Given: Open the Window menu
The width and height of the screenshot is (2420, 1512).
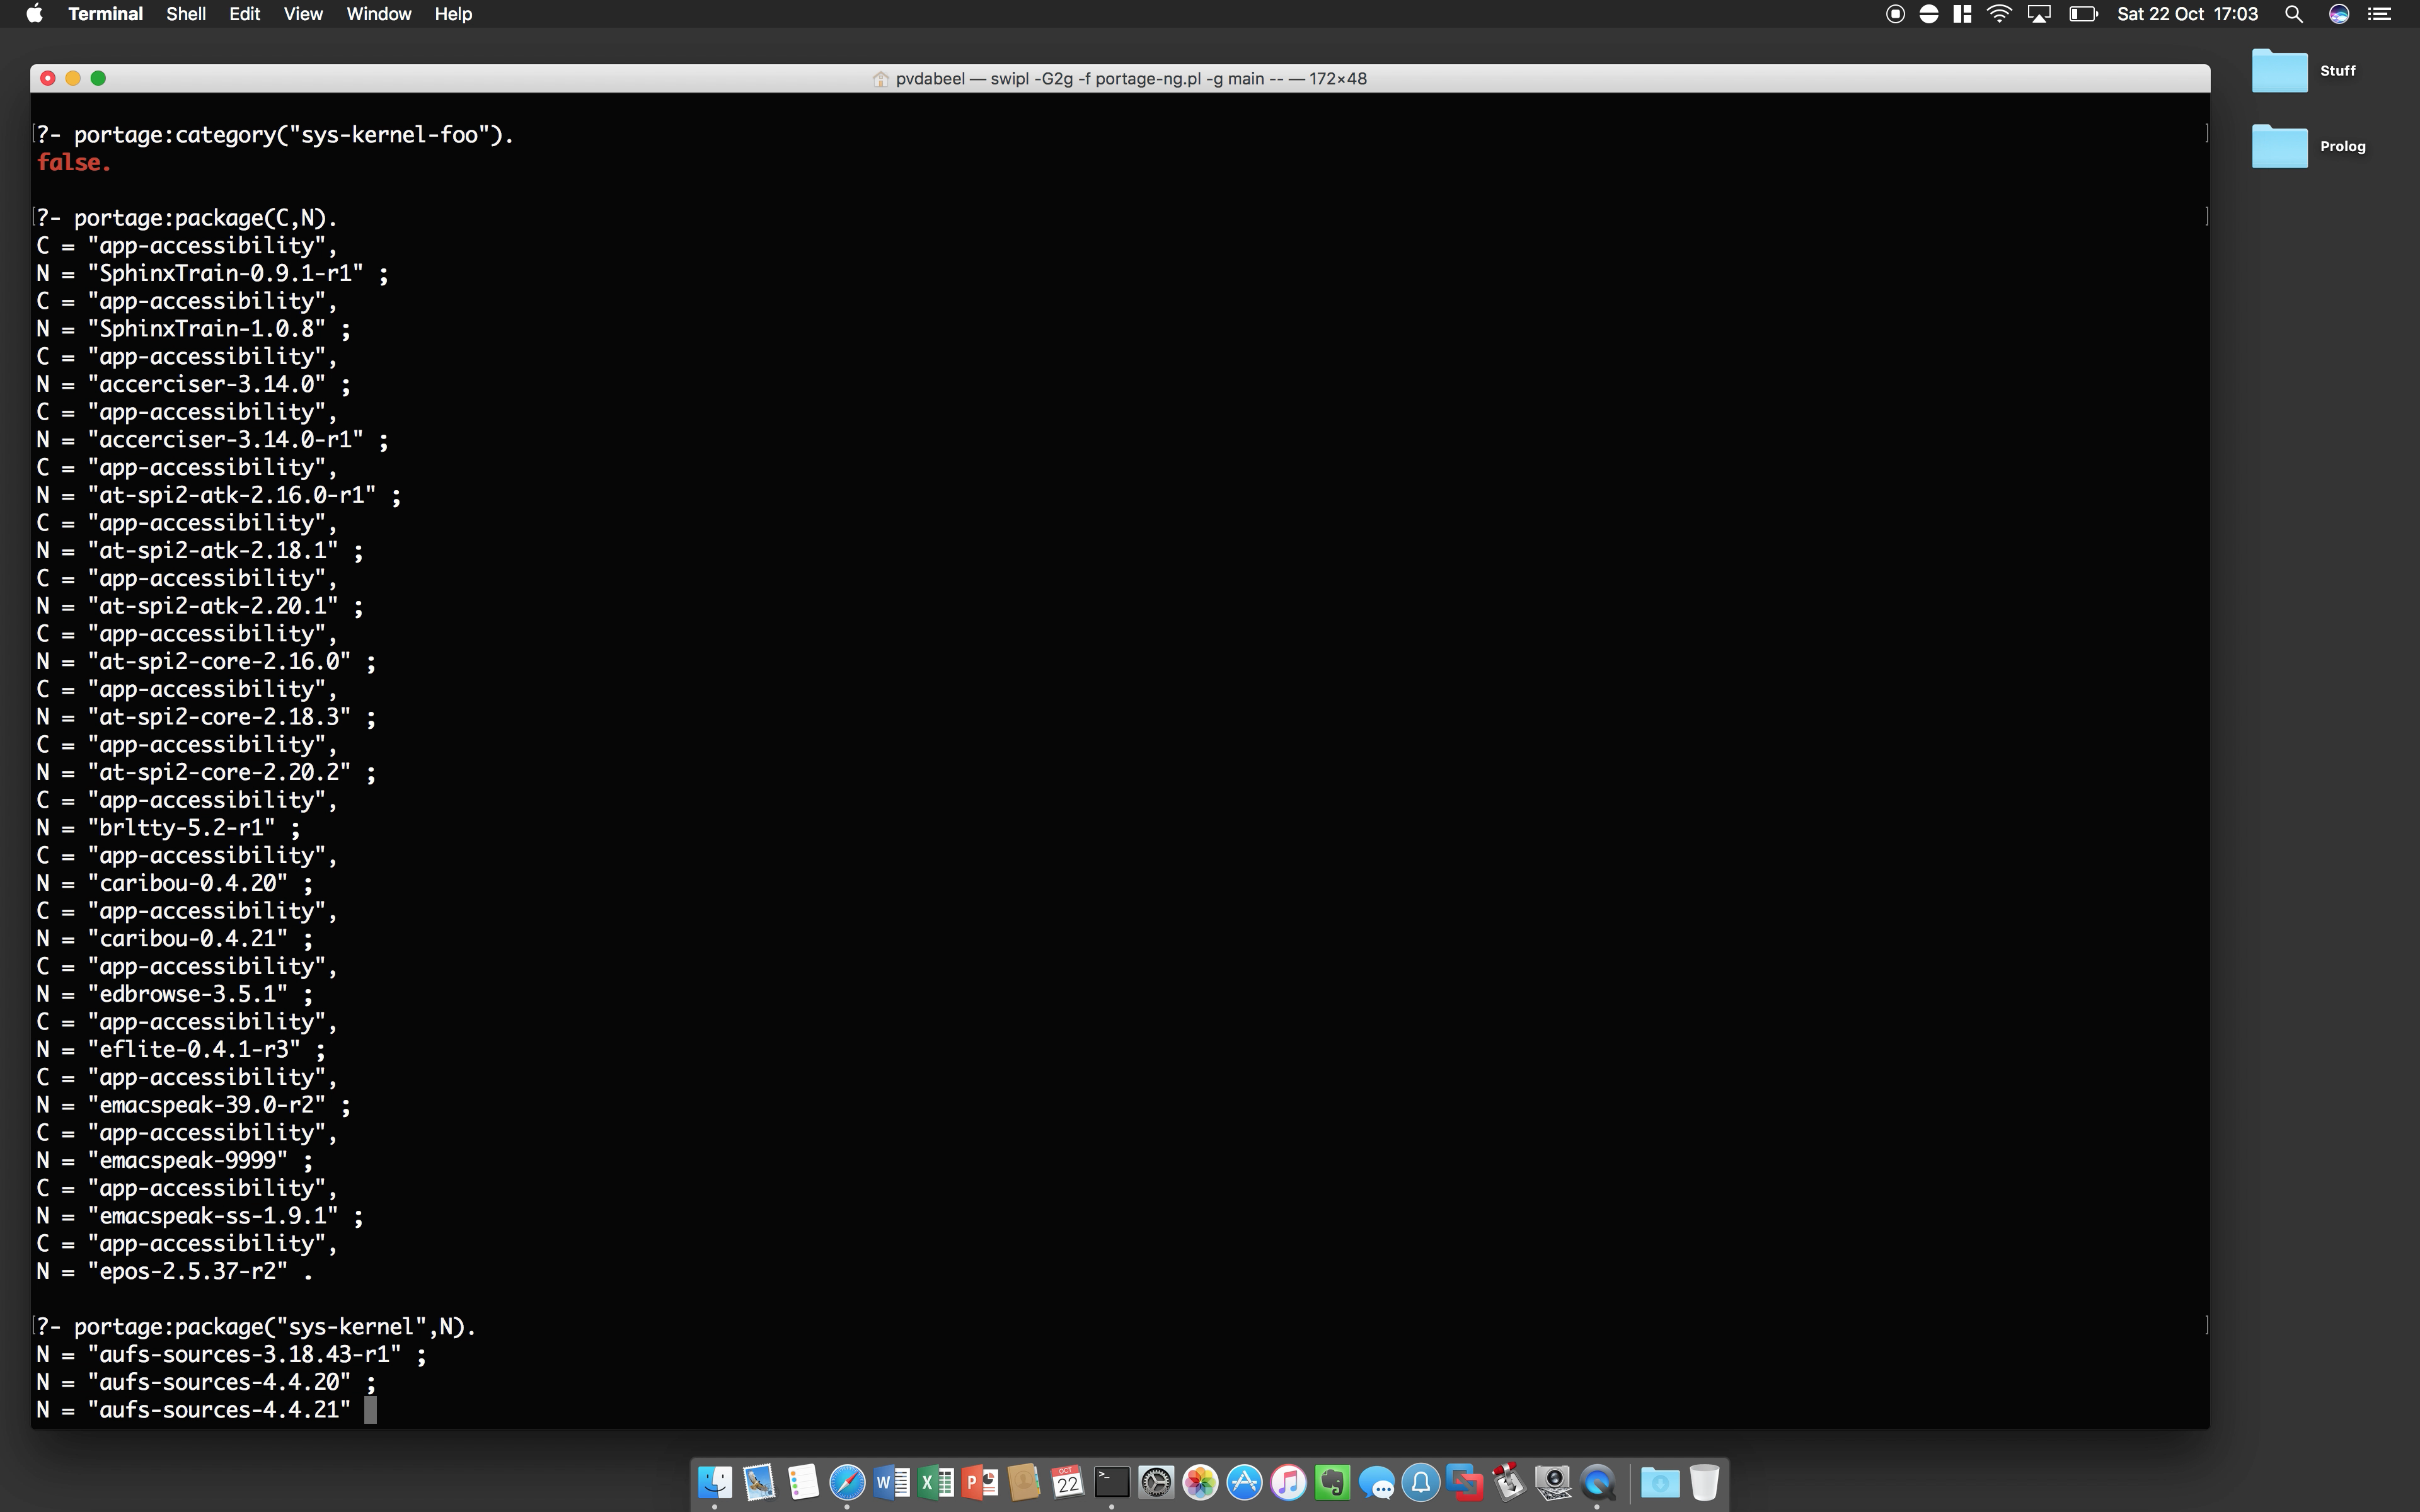Looking at the screenshot, I should point(378,14).
